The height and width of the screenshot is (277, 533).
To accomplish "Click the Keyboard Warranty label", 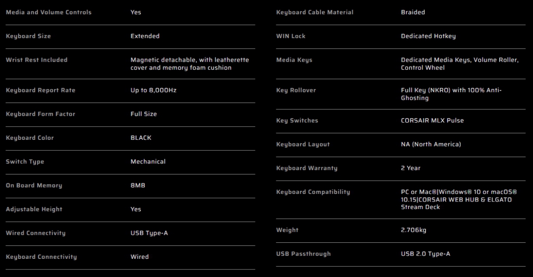I will pyautogui.click(x=306, y=168).
